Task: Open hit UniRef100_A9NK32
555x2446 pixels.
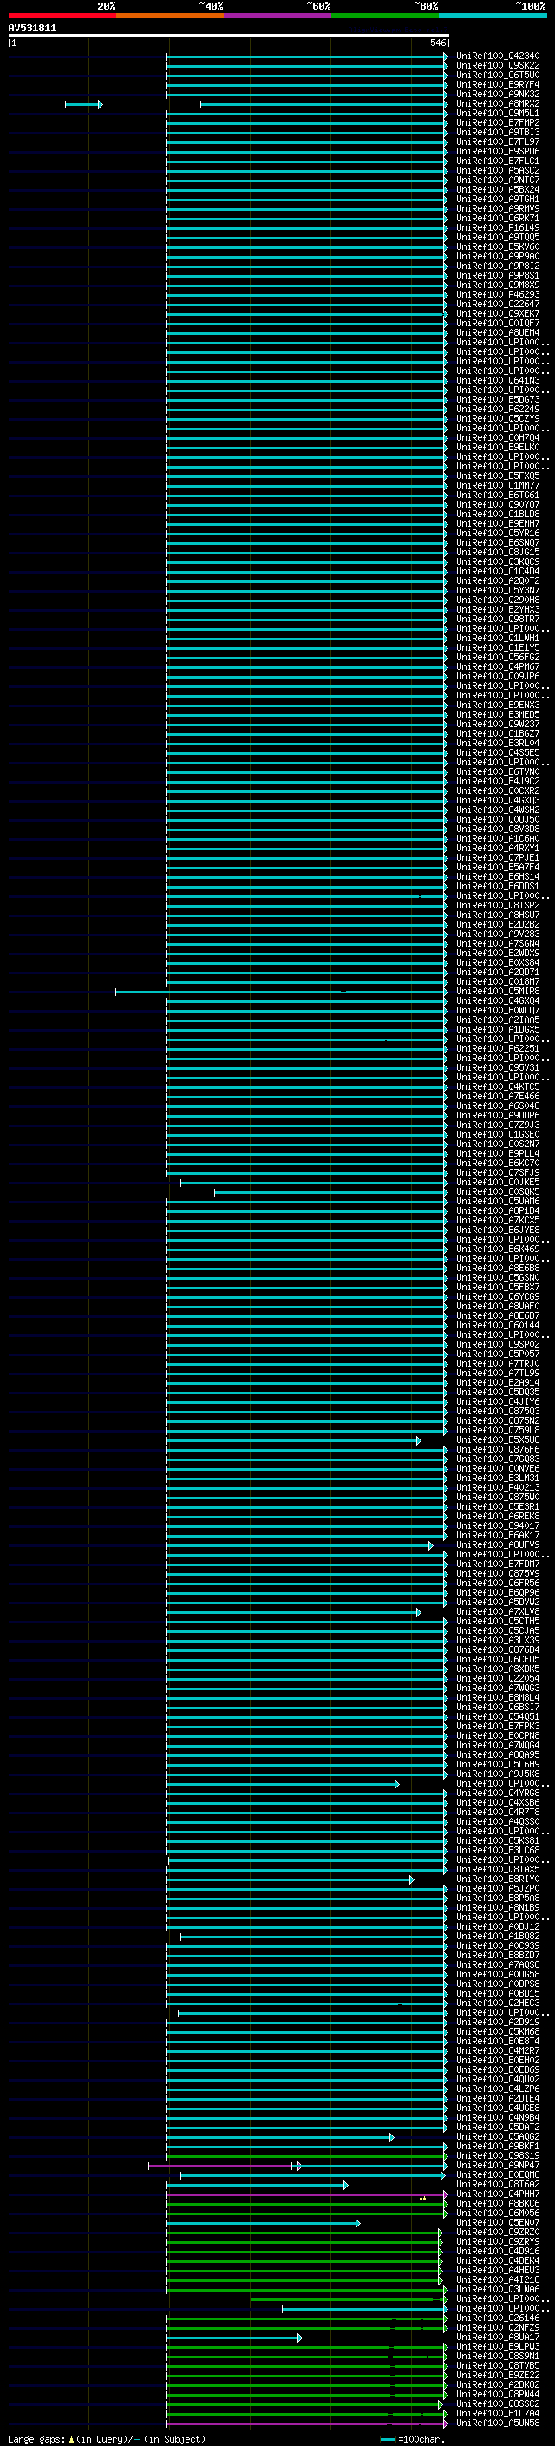Action: click(x=498, y=94)
